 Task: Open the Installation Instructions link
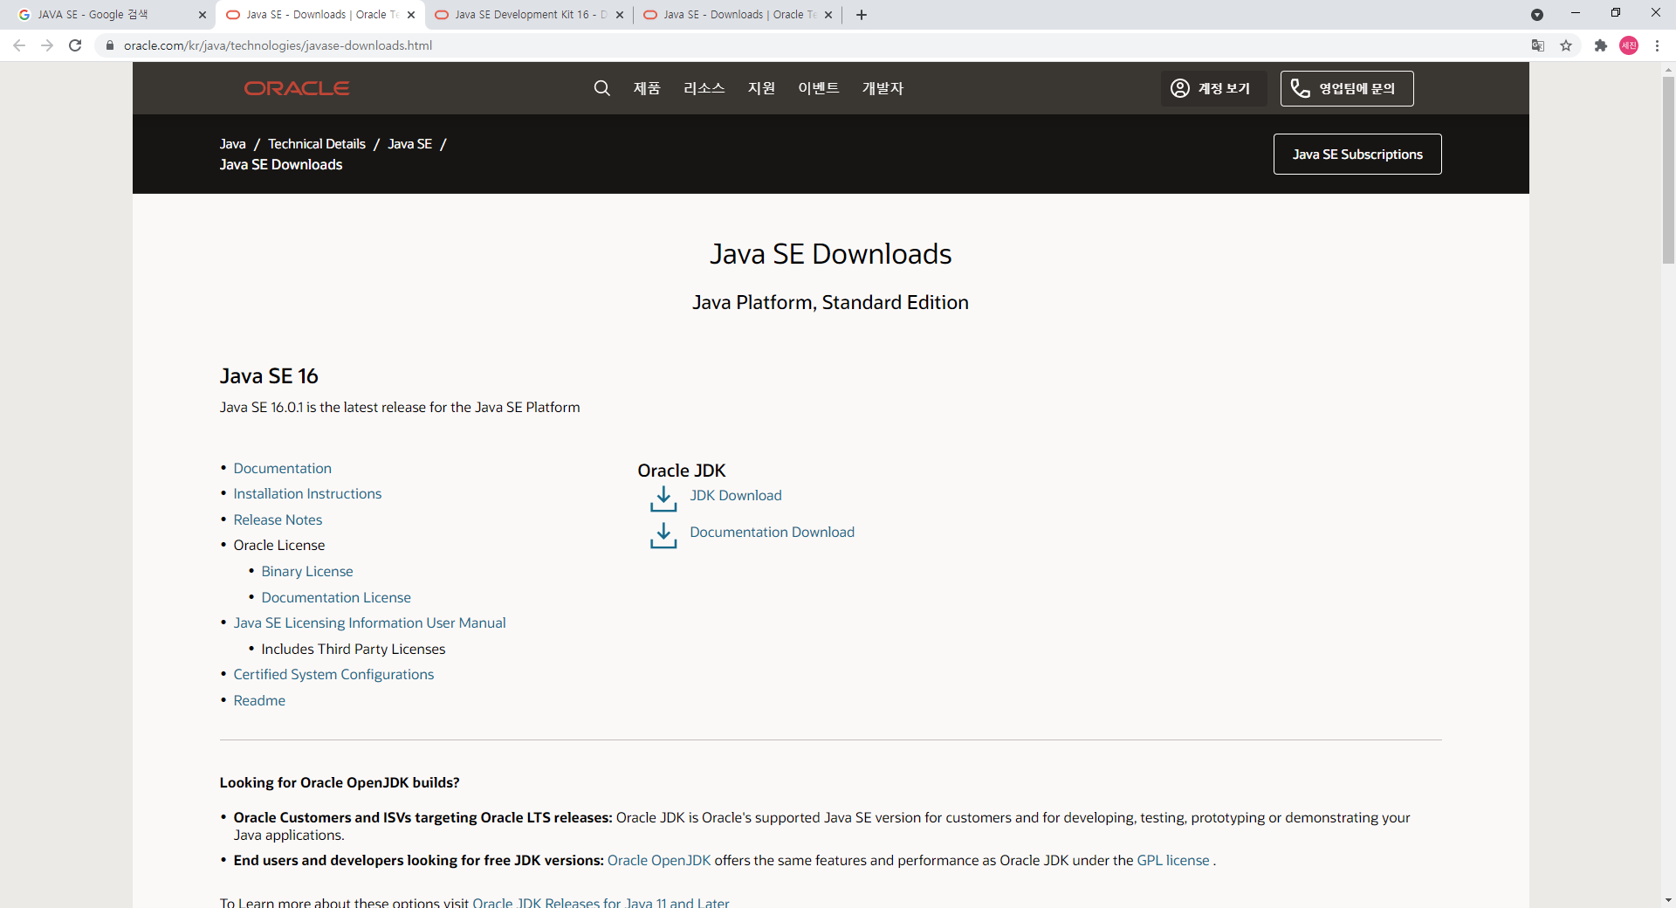(307, 494)
